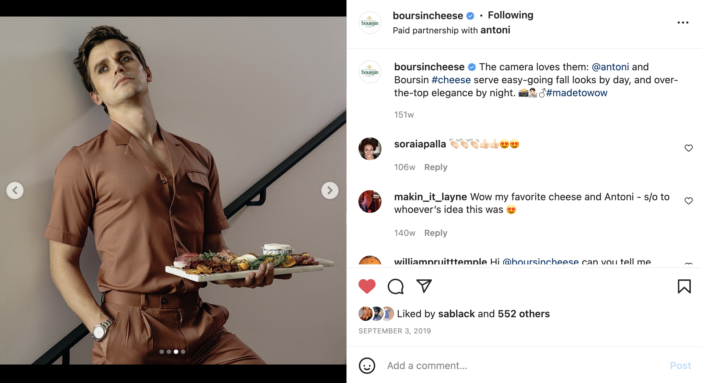
Task: Go to the next carousel photo
Action: pos(330,191)
